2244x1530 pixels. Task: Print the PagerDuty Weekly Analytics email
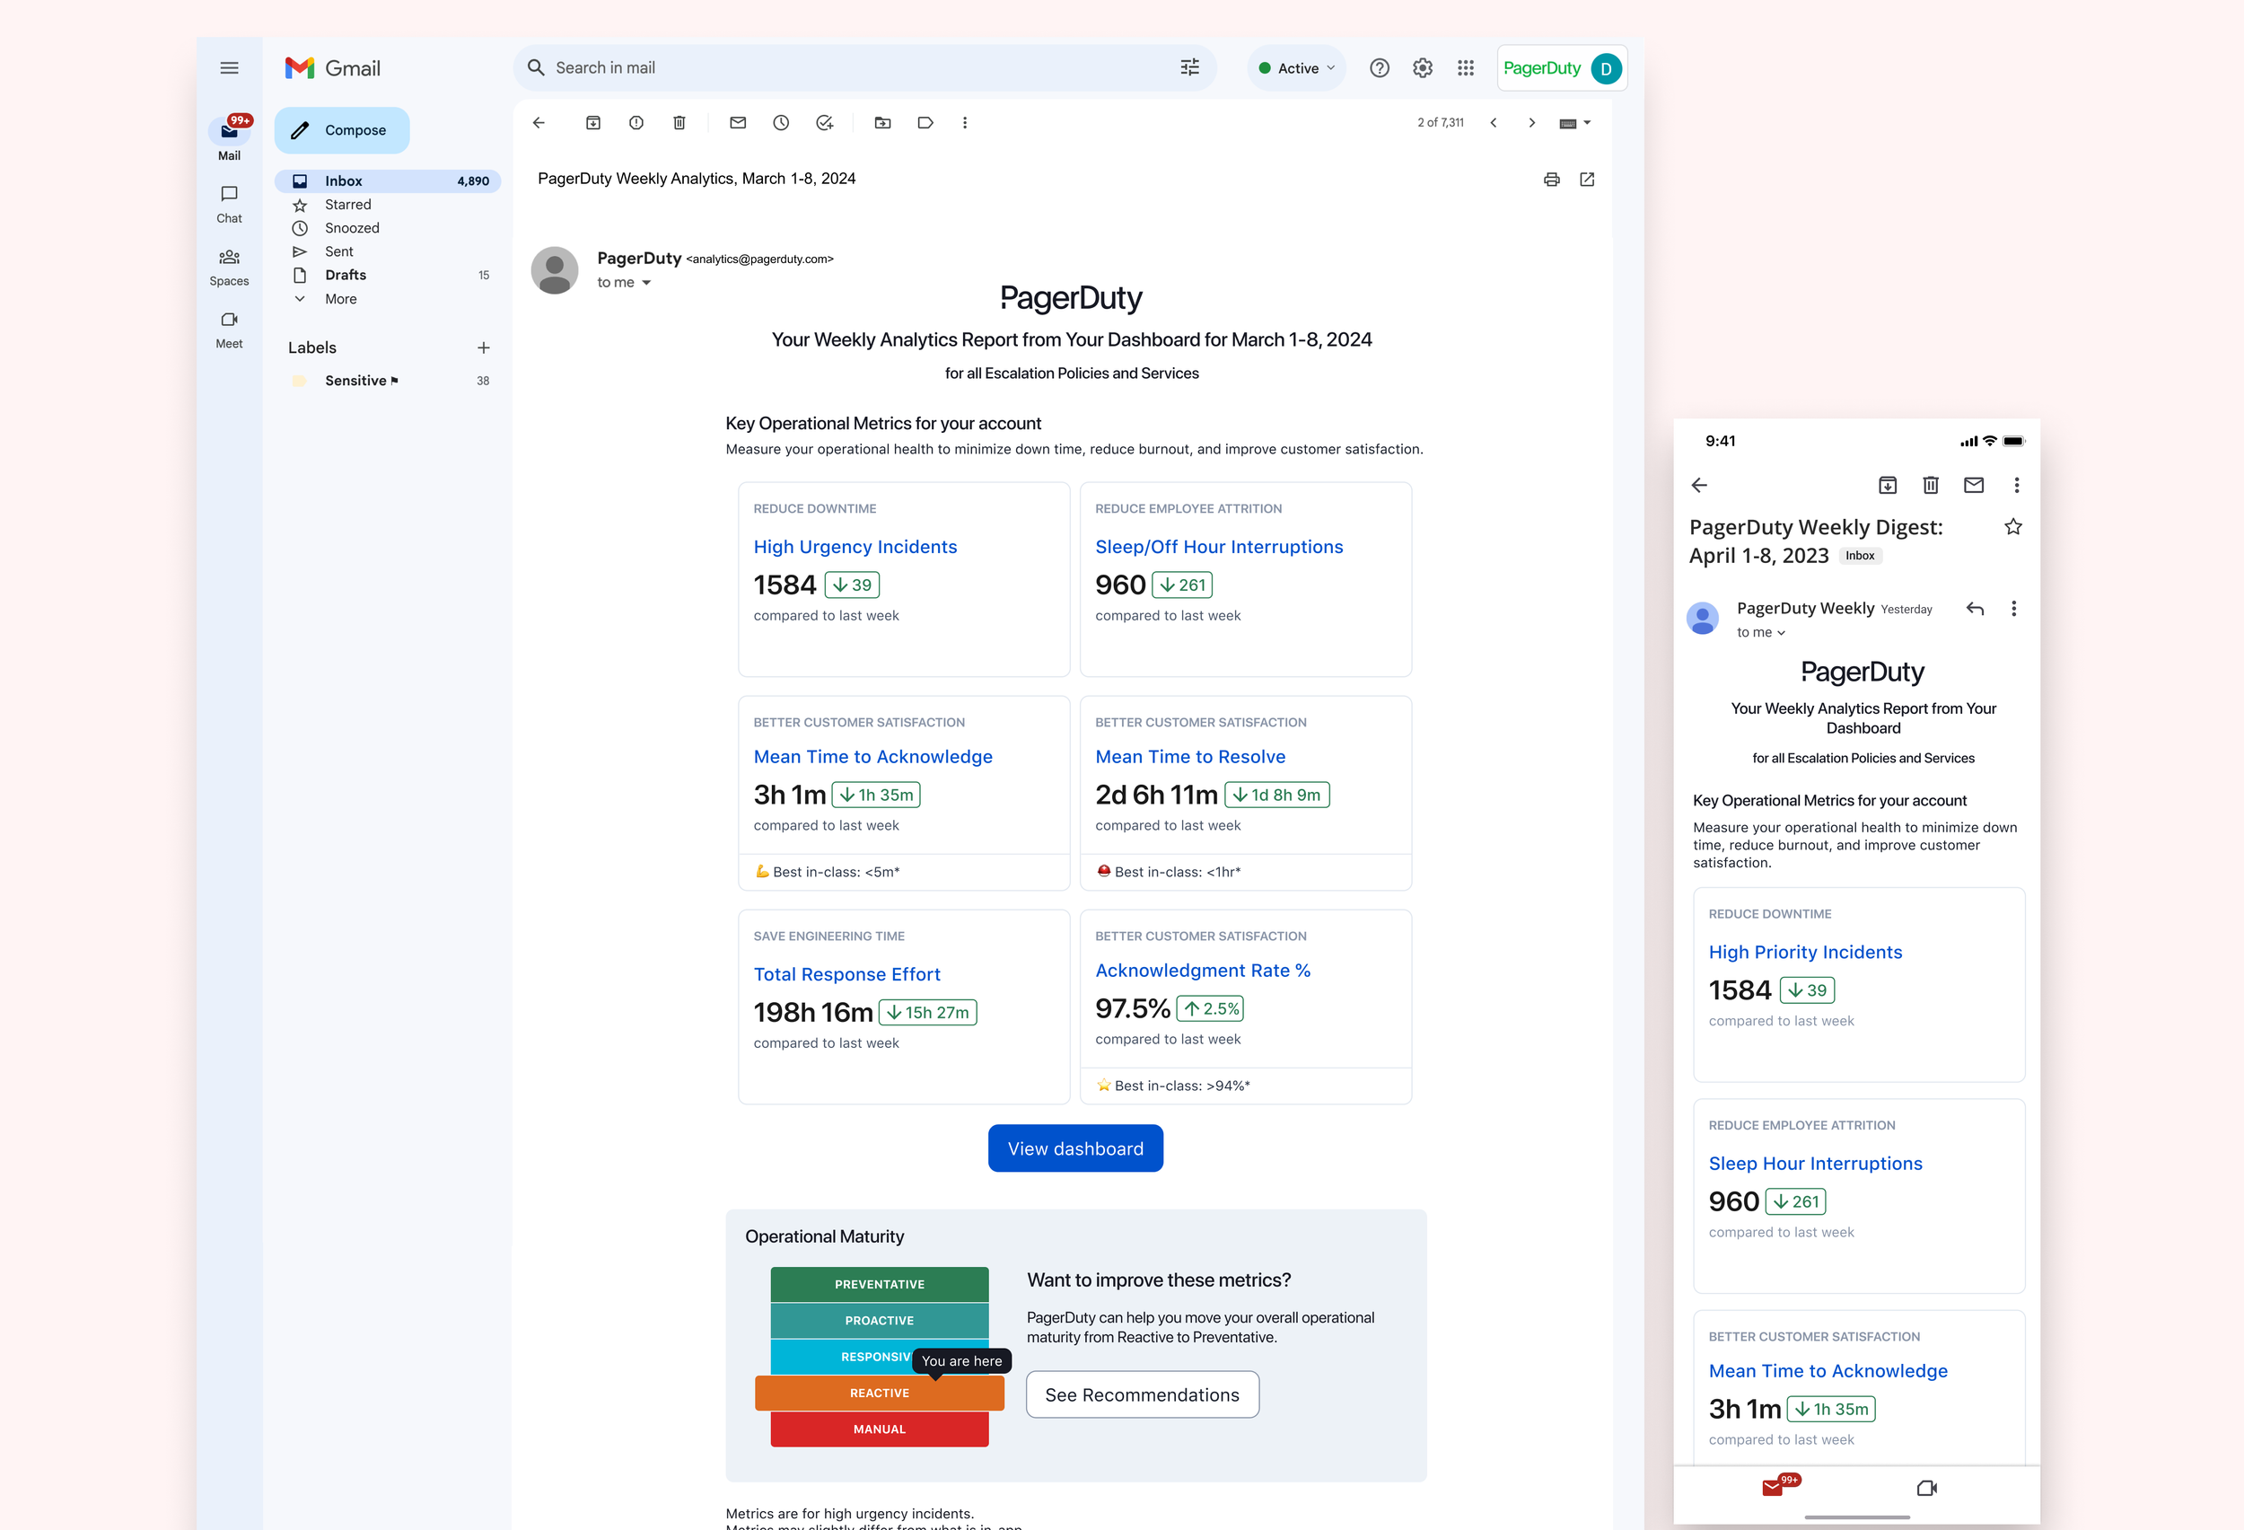tap(1551, 180)
